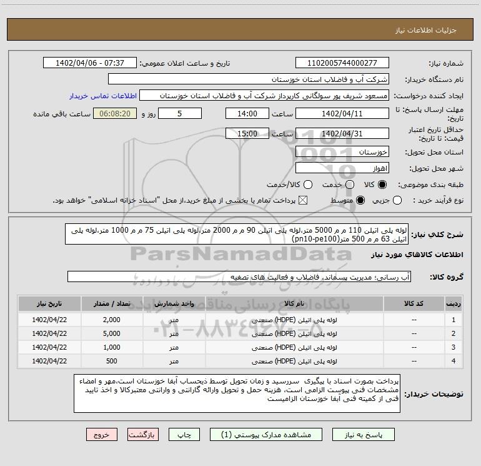Choose the متوسط purchase type radio
481x466 pixels.
tap(360, 200)
